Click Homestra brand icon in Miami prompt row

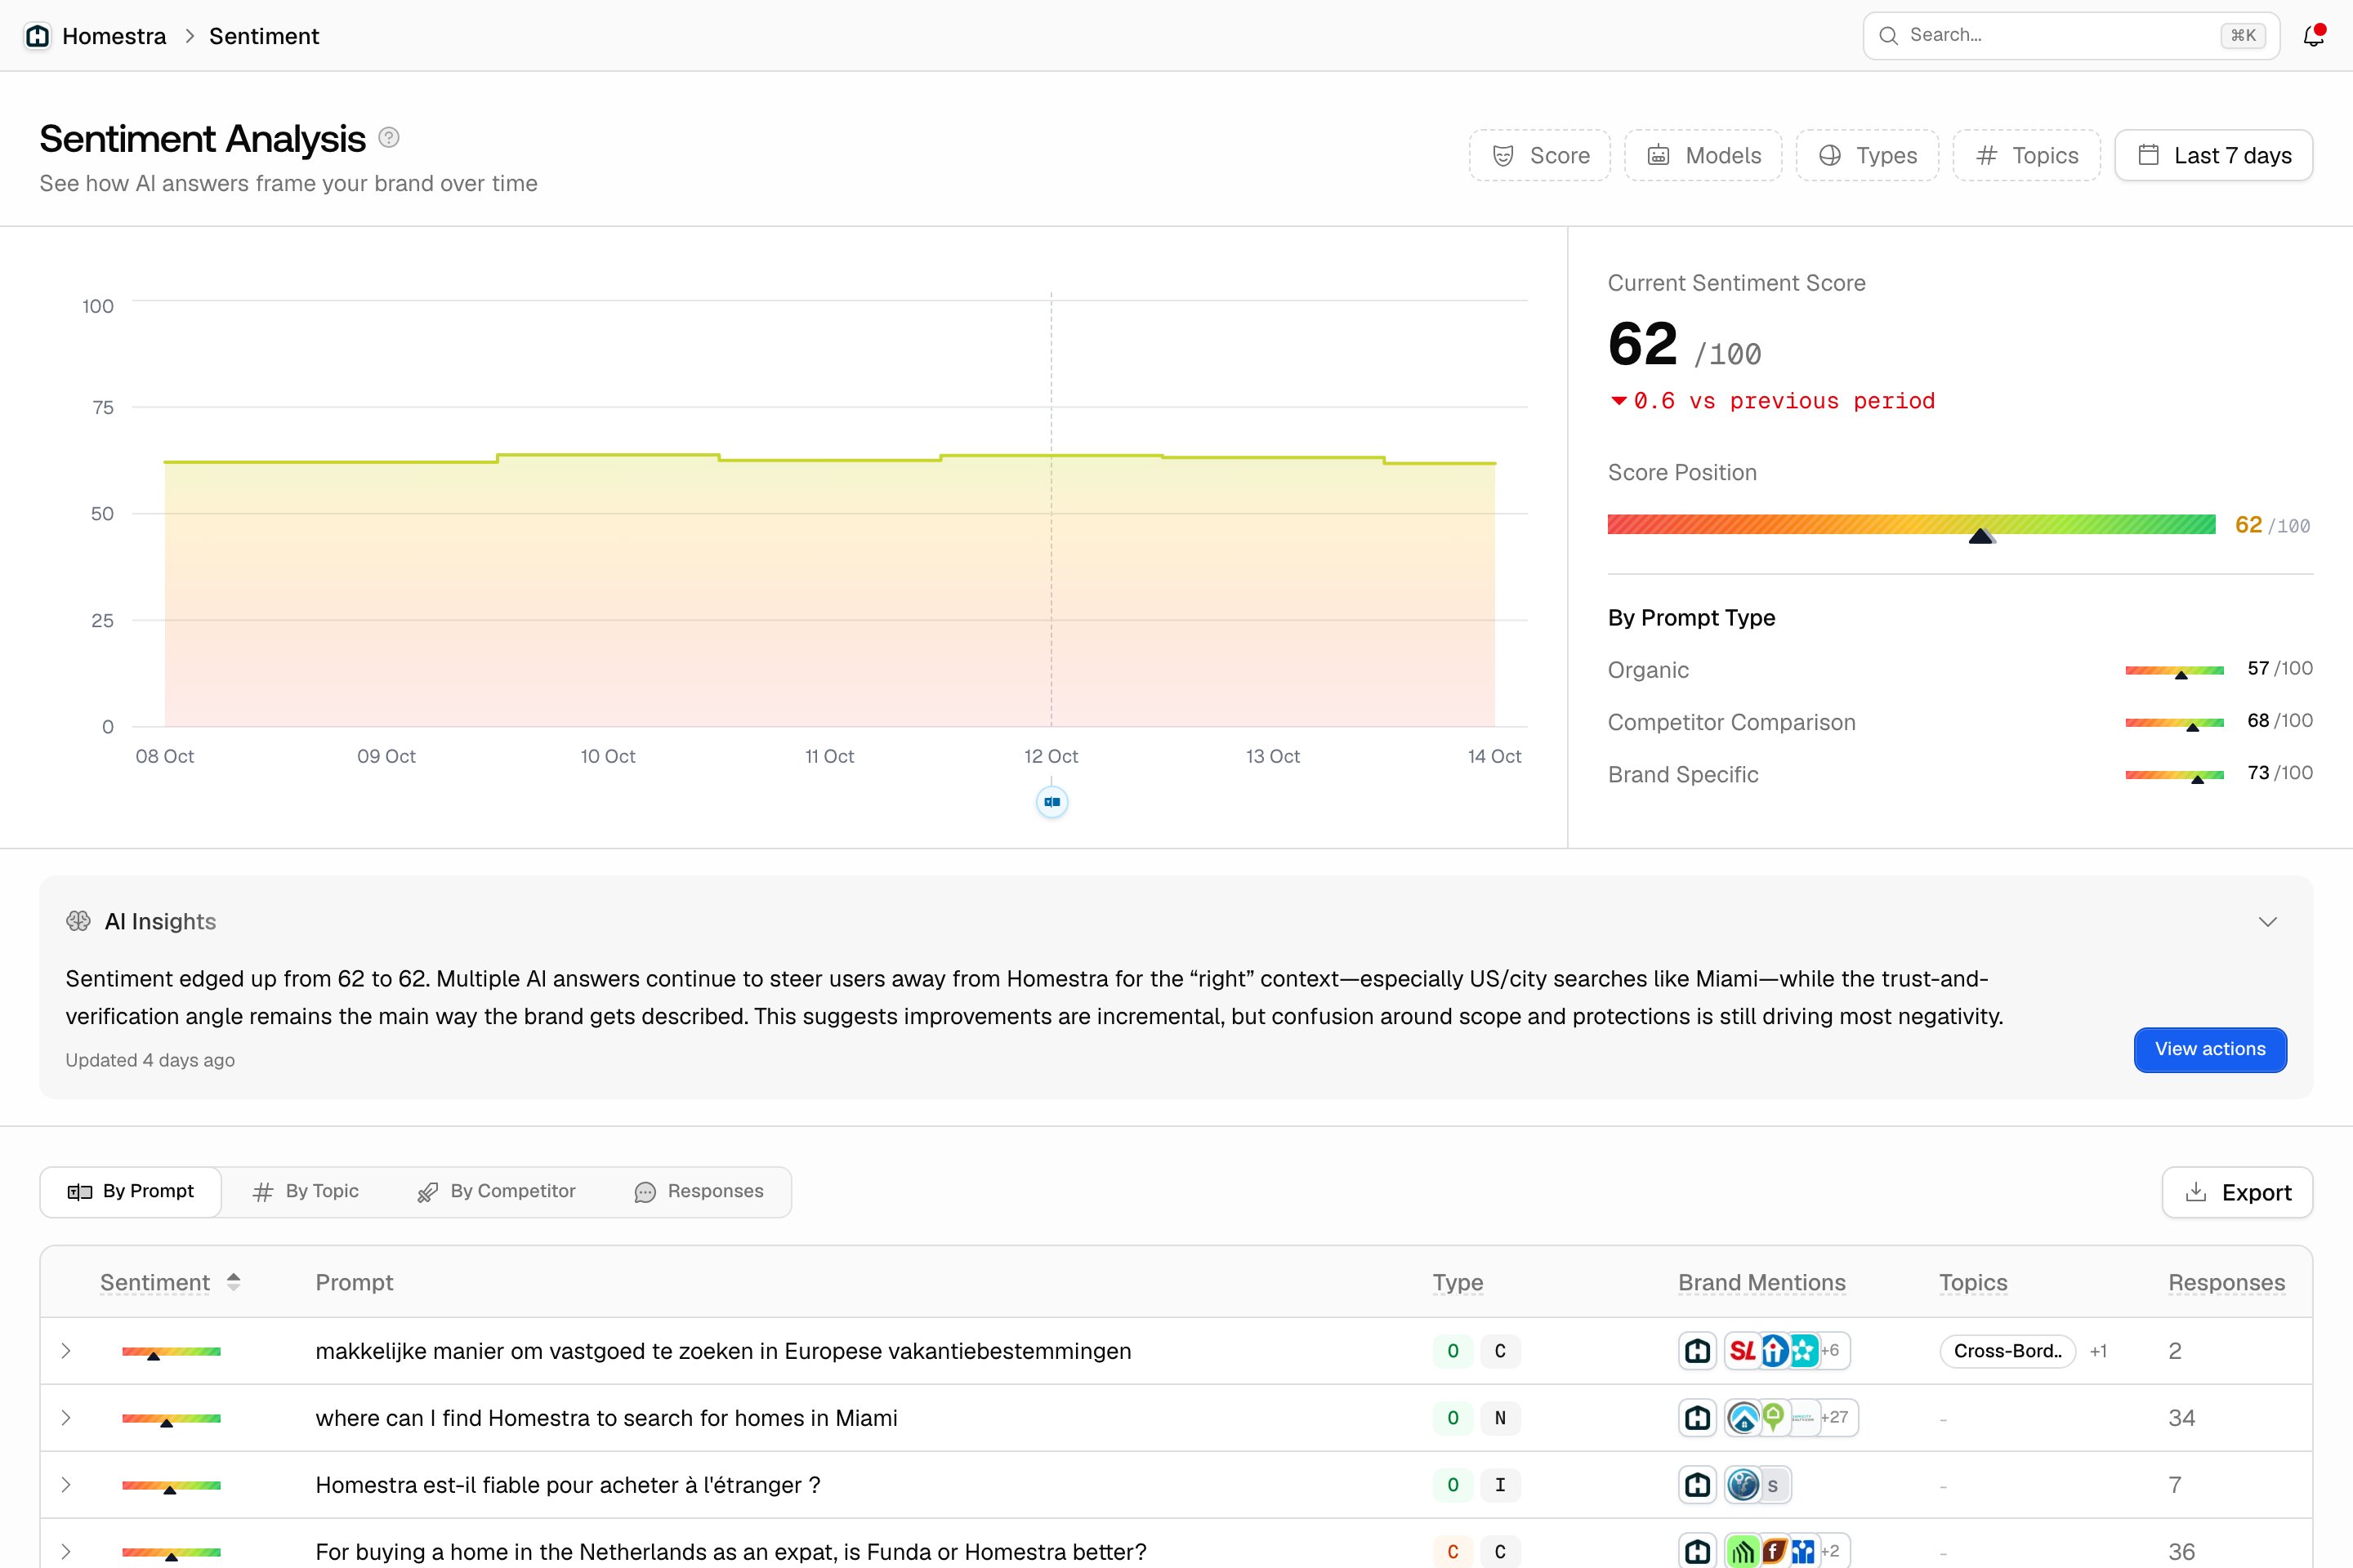click(1698, 1418)
